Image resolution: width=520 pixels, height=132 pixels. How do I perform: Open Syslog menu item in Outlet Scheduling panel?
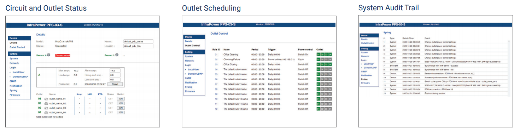188,87
